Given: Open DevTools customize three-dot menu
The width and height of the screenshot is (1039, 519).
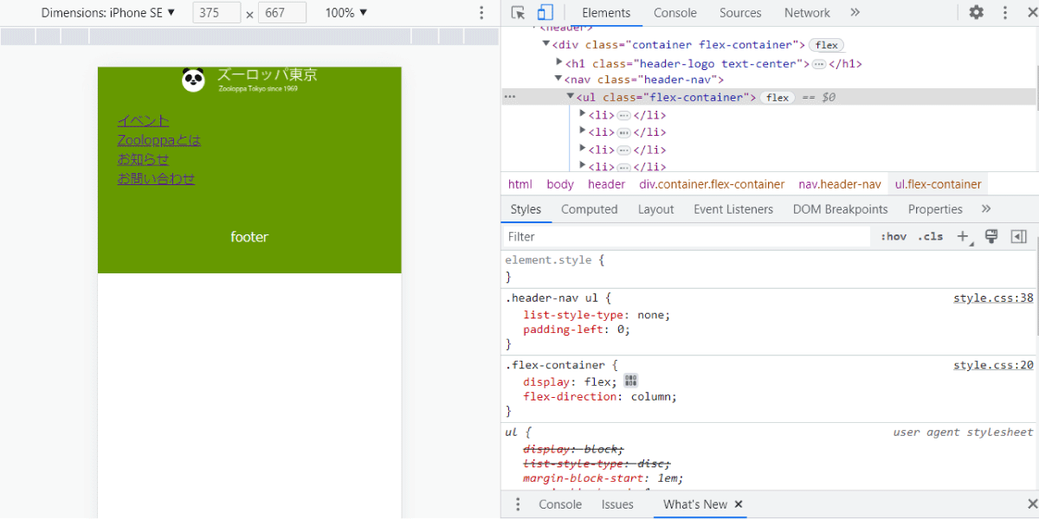Looking at the screenshot, I should click(x=1005, y=13).
